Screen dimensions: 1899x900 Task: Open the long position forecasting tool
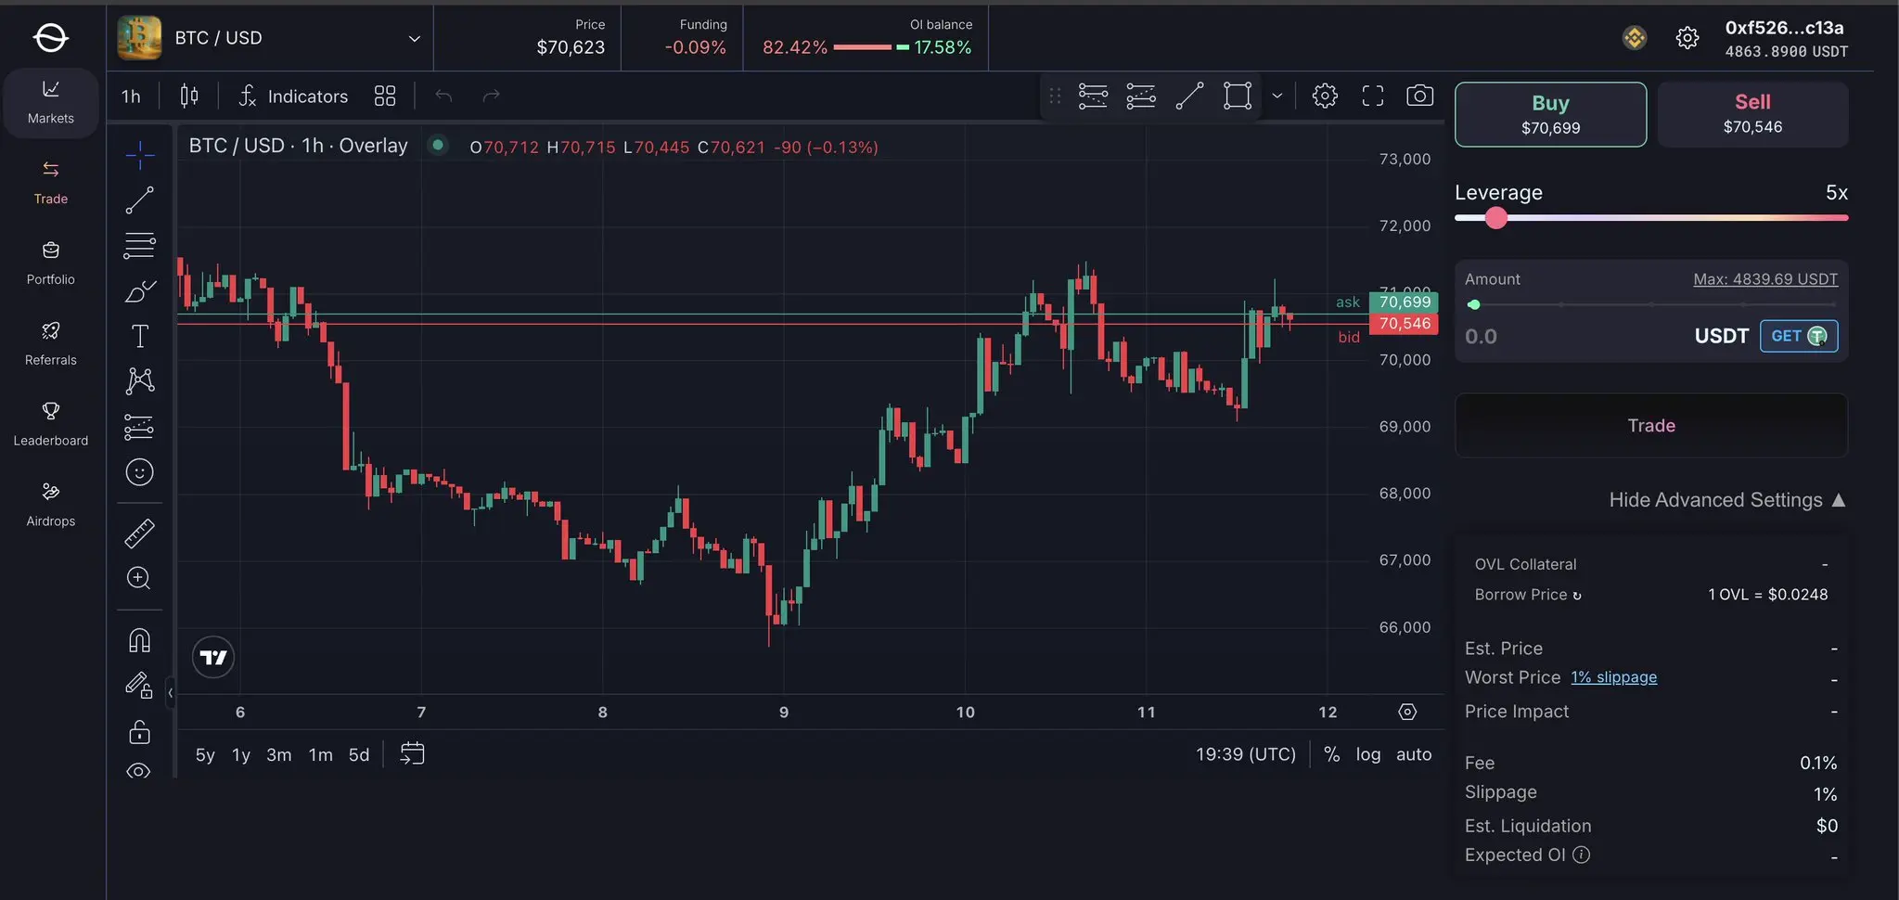[140, 427]
